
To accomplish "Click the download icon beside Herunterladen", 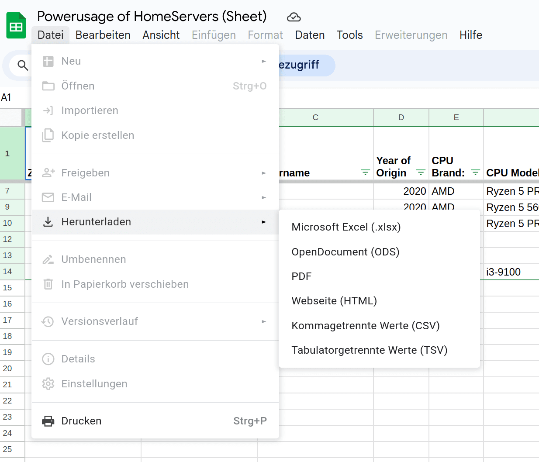I will (48, 222).
